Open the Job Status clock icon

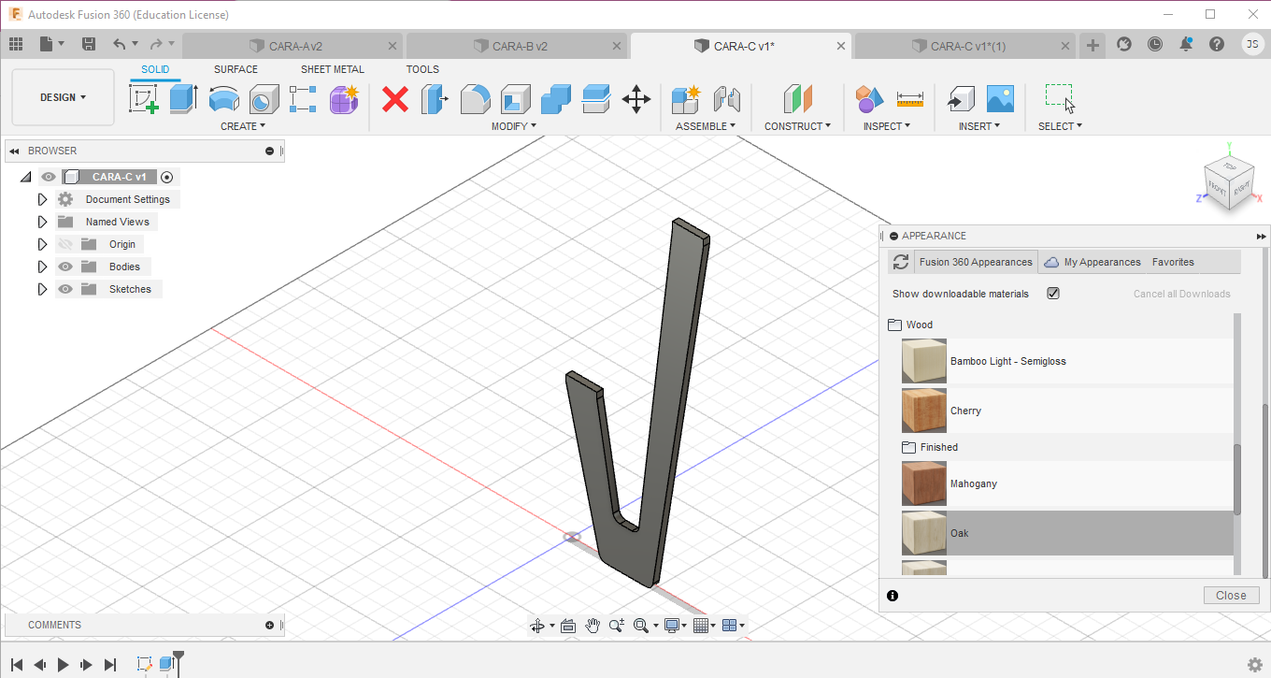[x=1155, y=44]
